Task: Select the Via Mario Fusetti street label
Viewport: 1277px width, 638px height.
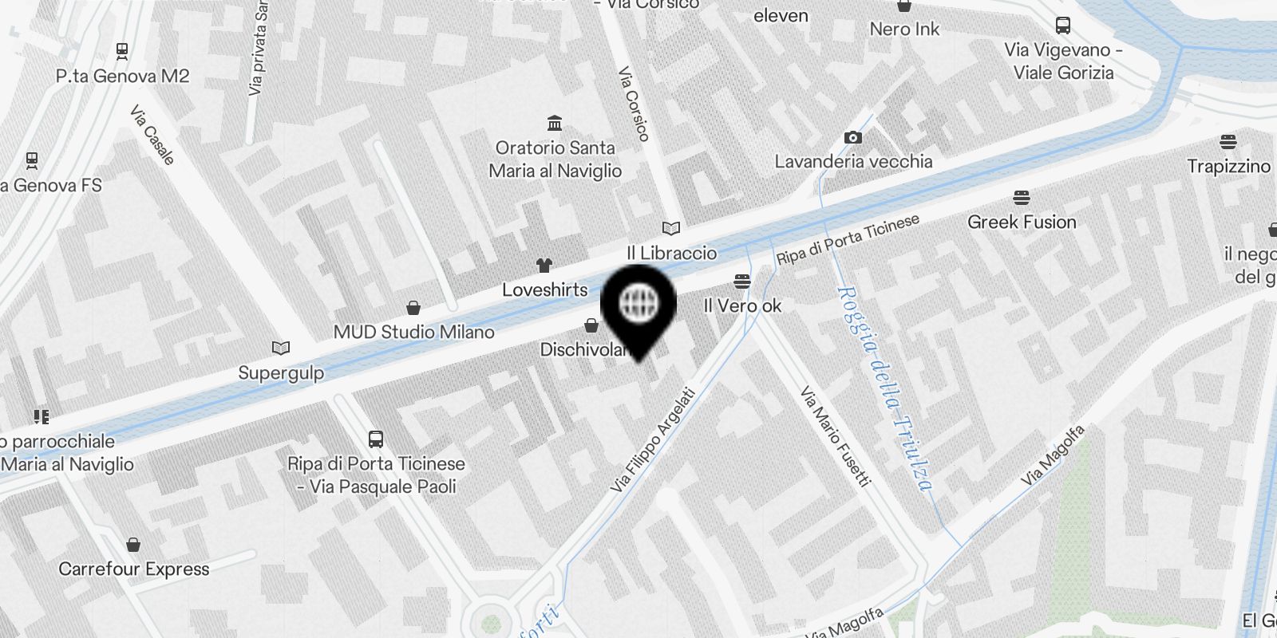Action: point(834,436)
